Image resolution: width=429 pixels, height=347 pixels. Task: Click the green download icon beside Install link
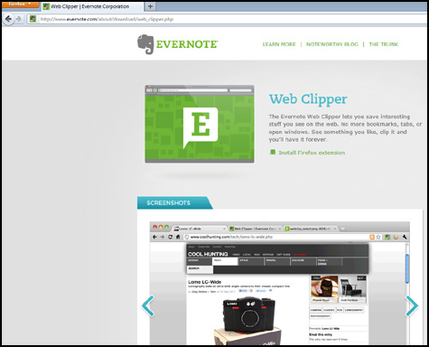(273, 152)
